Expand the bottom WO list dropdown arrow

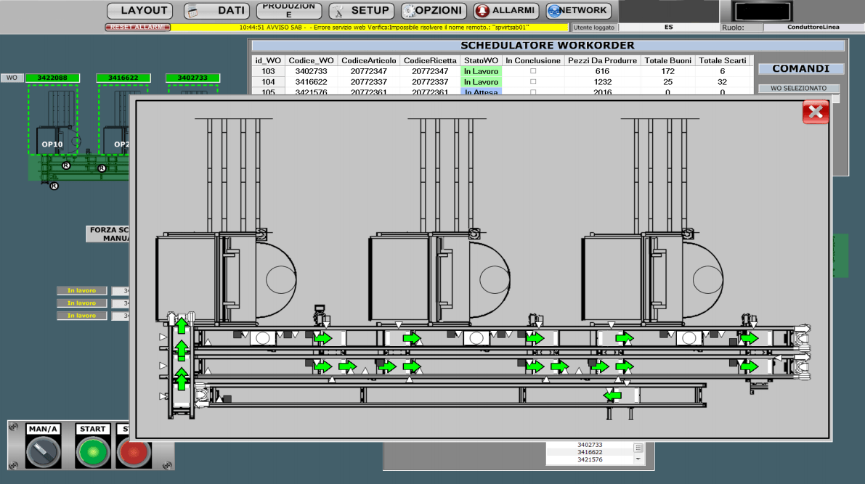click(x=638, y=459)
